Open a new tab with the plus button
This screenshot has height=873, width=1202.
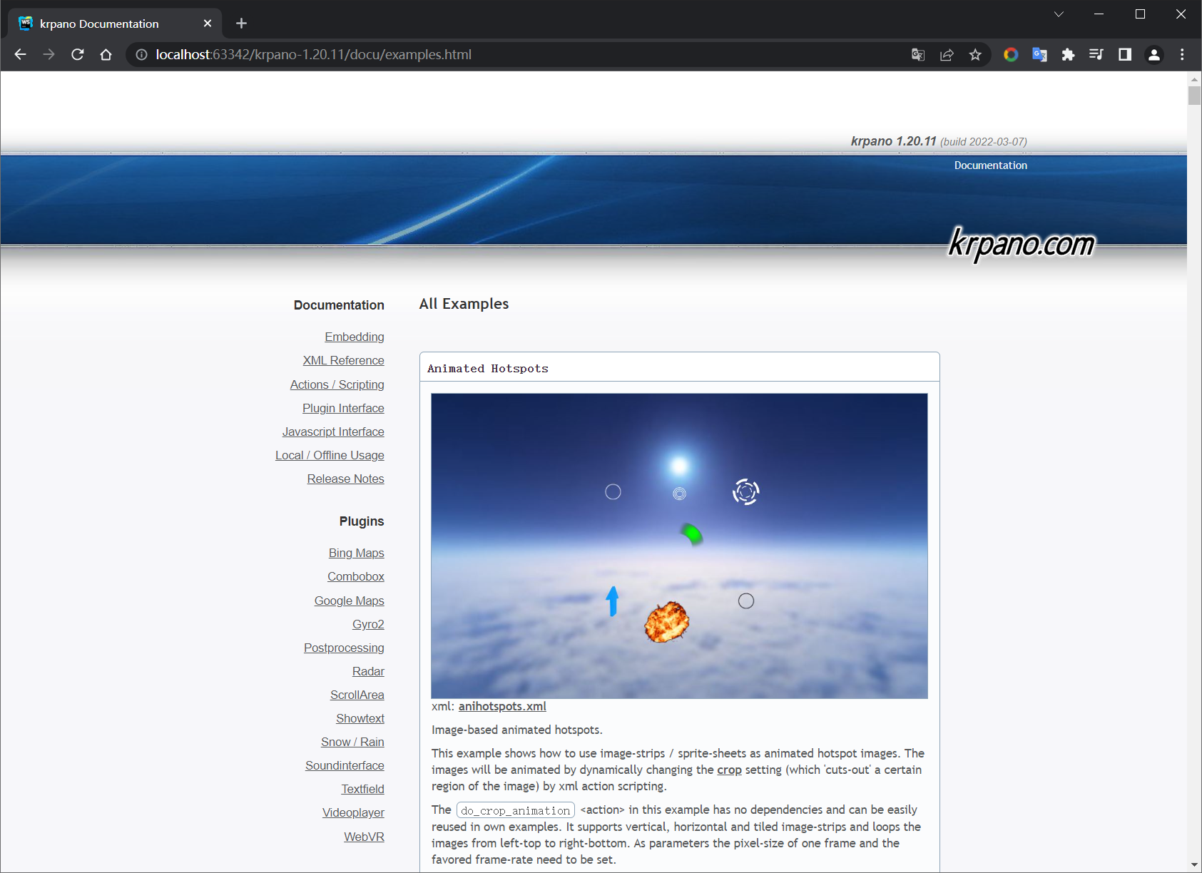pyautogui.click(x=241, y=23)
